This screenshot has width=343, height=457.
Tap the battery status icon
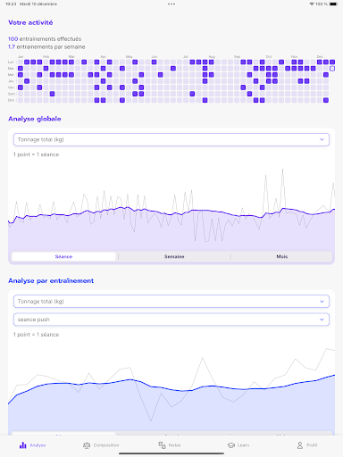333,4
